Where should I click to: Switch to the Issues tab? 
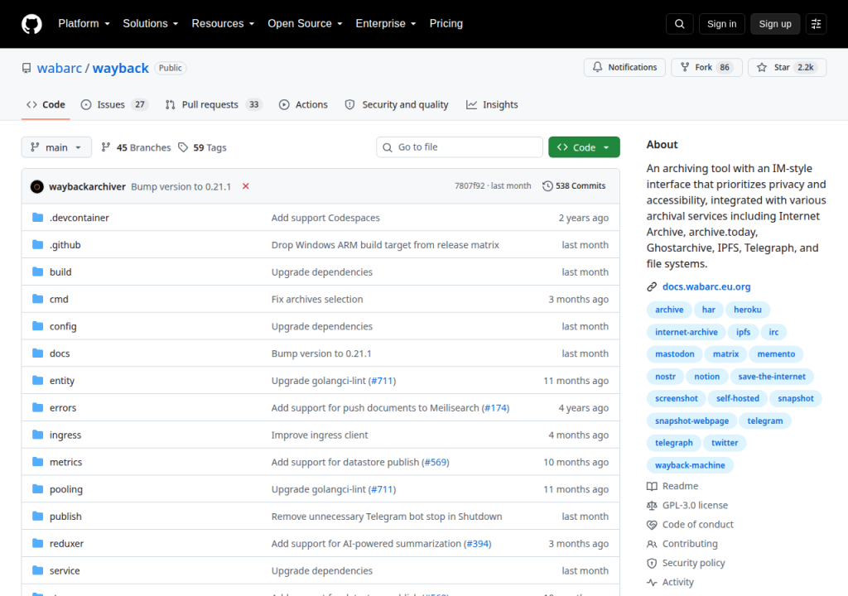click(x=114, y=105)
